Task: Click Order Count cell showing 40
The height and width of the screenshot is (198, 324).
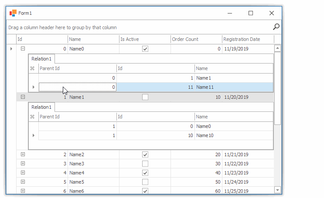Action: coord(197,173)
